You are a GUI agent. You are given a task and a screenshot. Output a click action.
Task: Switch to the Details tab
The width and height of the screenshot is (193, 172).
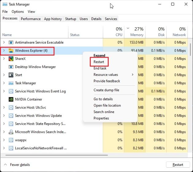[96, 19]
